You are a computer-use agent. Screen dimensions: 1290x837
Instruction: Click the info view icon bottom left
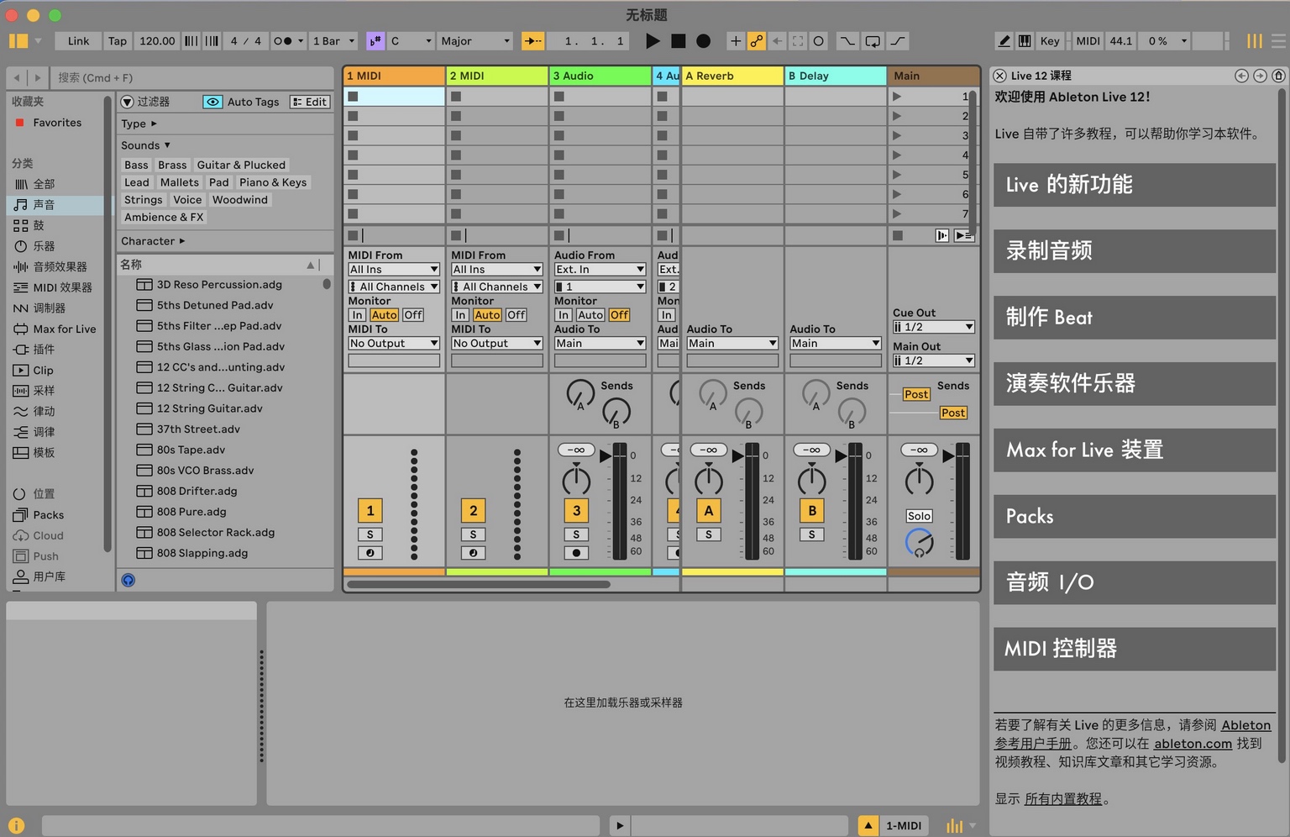point(16,826)
